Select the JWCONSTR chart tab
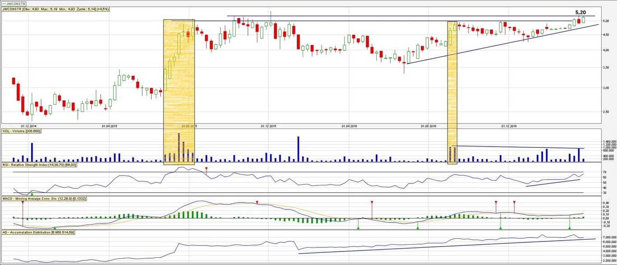Screen dimensions: 617x265 click(14, 3)
